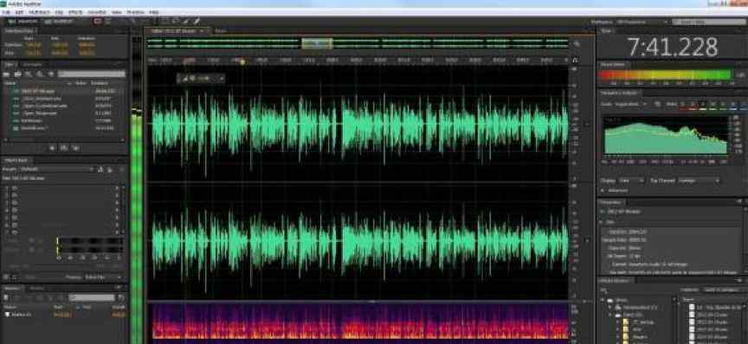
Task: Click the open file icon in Files panel
Action: click(x=7, y=73)
